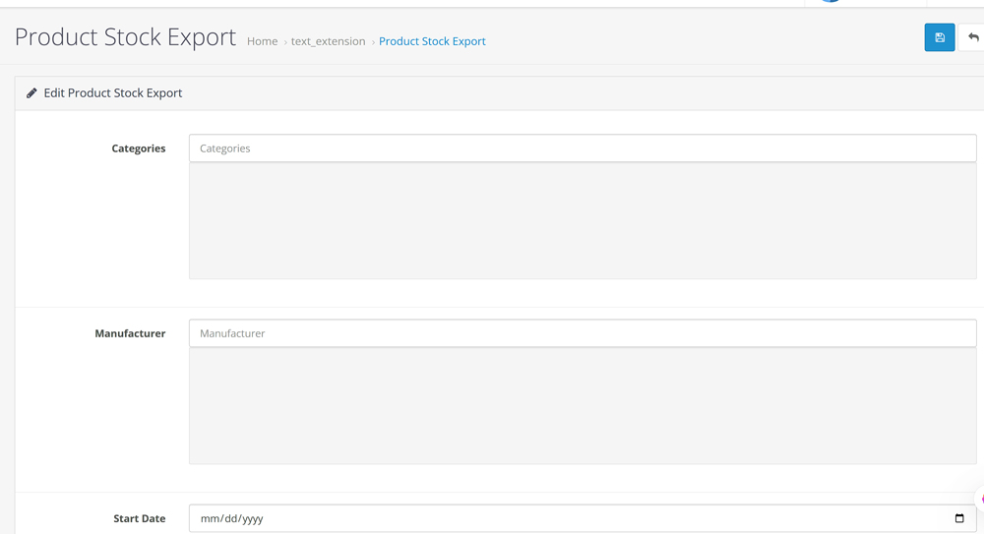This screenshot has height=534, width=984.
Task: Click the user avatar at top edge
Action: point(831,2)
